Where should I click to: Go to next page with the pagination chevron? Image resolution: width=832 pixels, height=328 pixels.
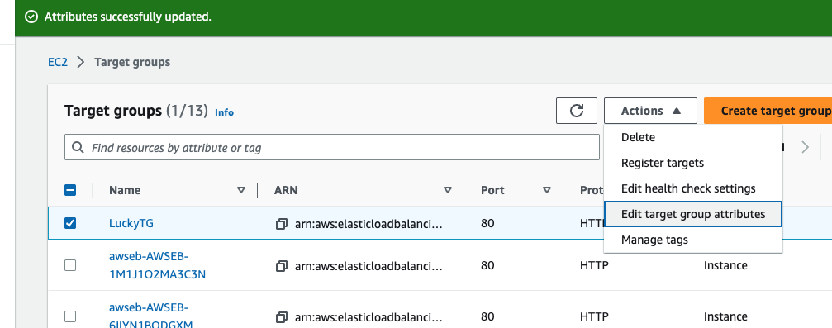click(x=805, y=148)
